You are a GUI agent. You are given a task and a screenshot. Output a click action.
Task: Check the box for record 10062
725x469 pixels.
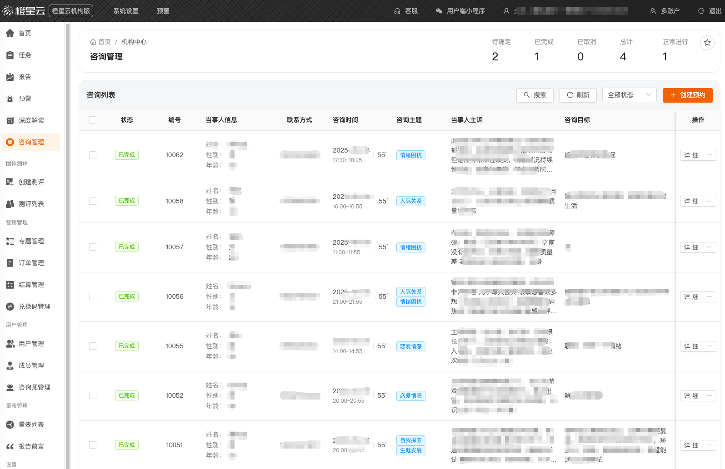pyautogui.click(x=93, y=155)
